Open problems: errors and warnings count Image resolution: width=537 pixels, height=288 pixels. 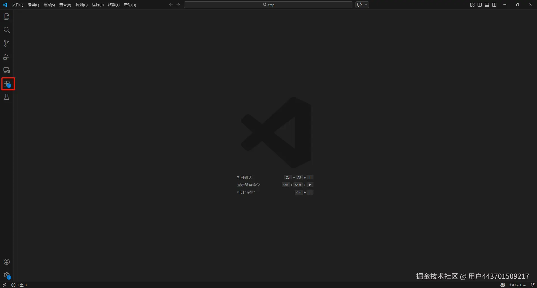pyautogui.click(x=19, y=285)
